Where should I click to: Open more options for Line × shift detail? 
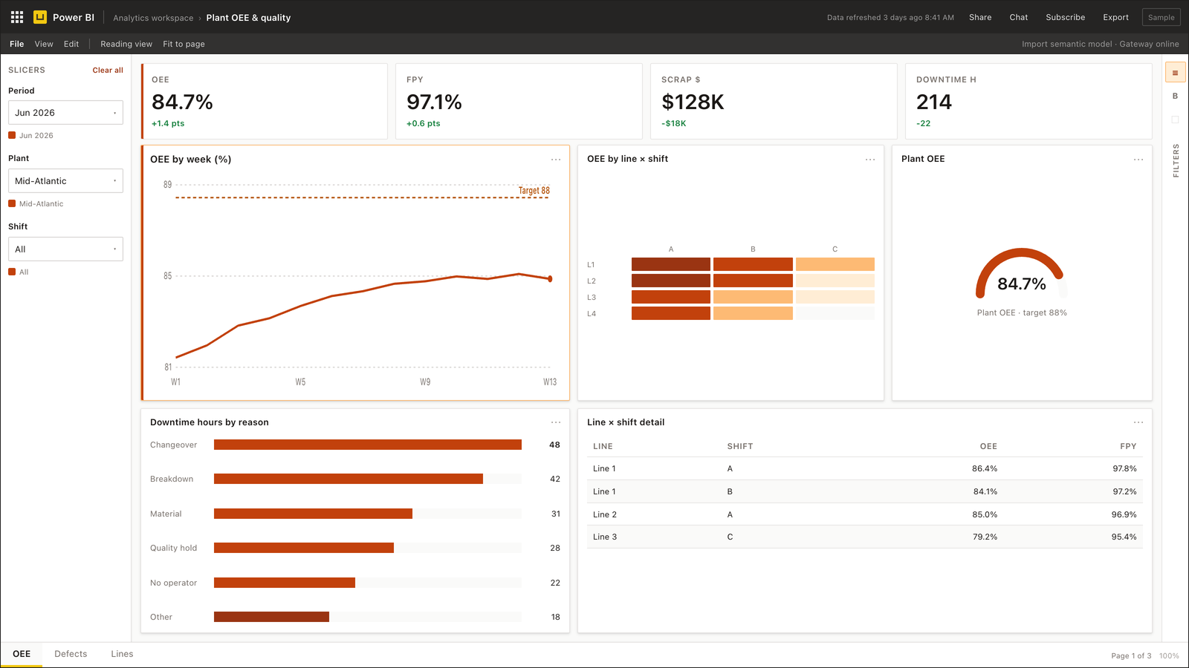pos(1138,422)
